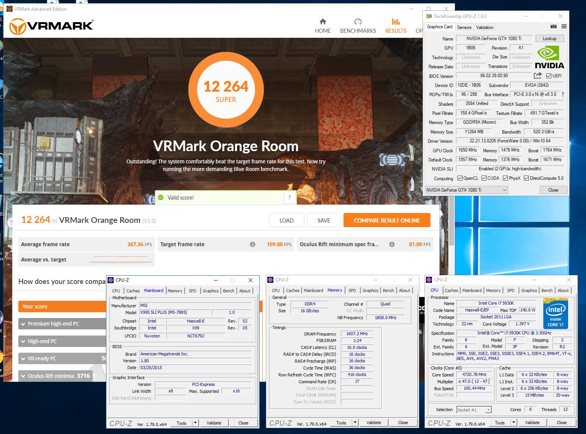Click the LOAD result button
Viewport: 586px width, 434px height.
tap(286, 220)
